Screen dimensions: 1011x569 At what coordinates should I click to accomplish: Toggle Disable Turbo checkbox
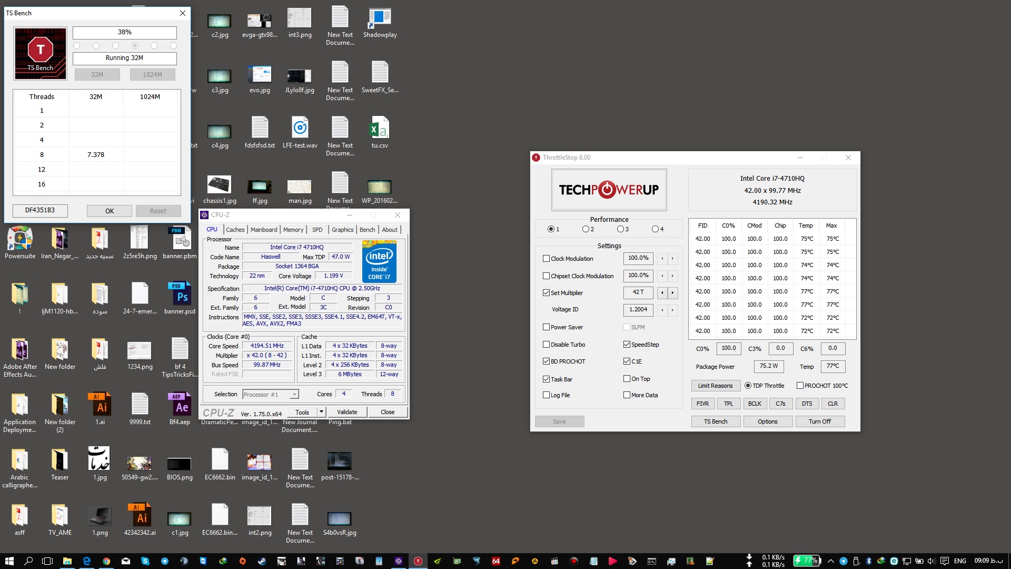tap(546, 345)
